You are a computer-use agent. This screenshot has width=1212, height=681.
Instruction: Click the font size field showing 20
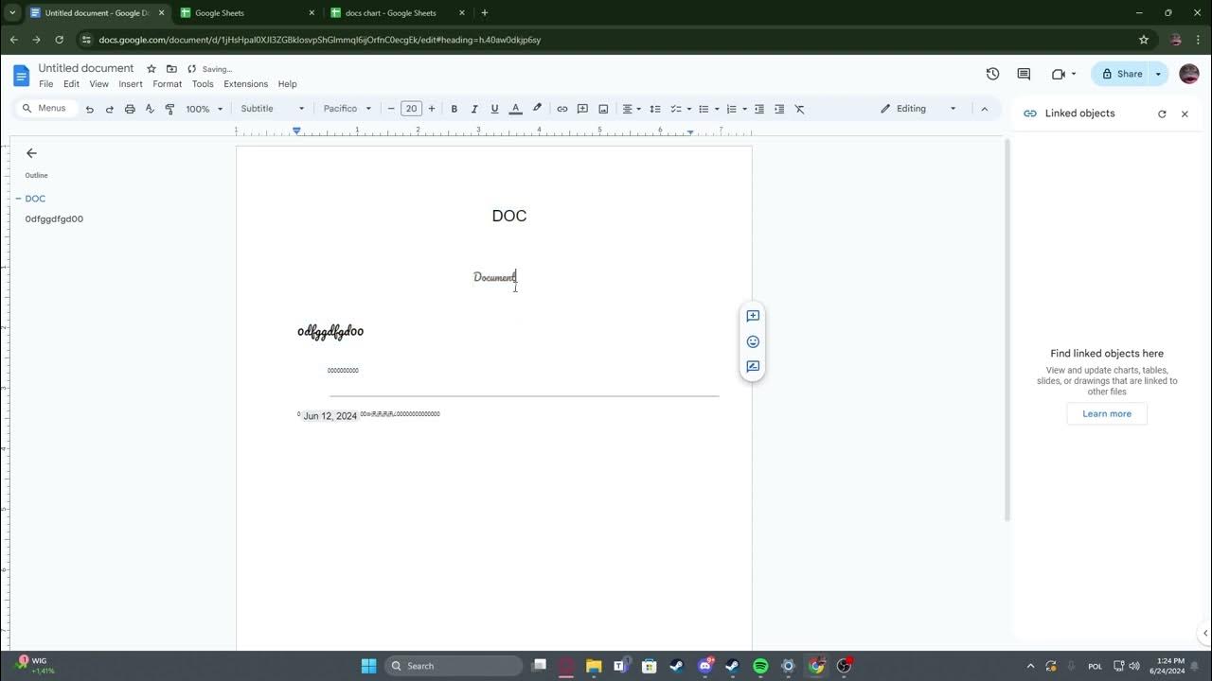point(411,109)
